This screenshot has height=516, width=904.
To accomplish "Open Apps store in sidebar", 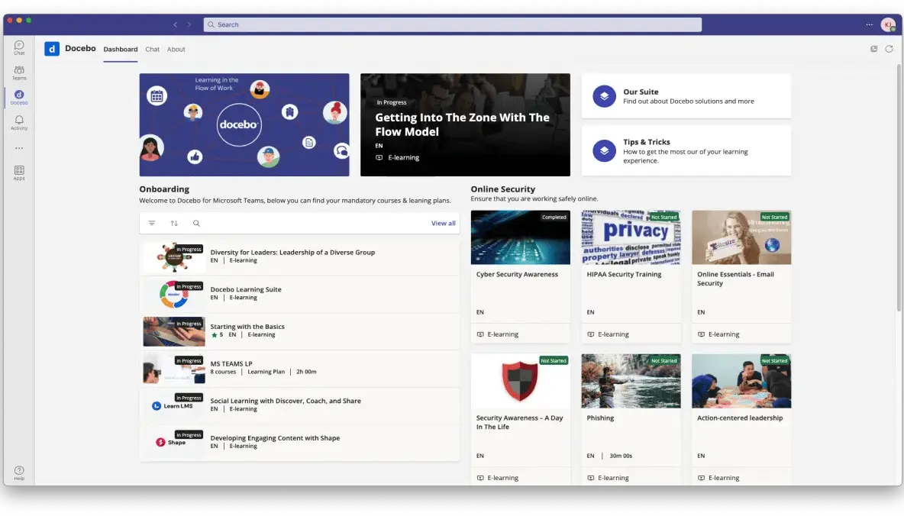I will click(19, 173).
